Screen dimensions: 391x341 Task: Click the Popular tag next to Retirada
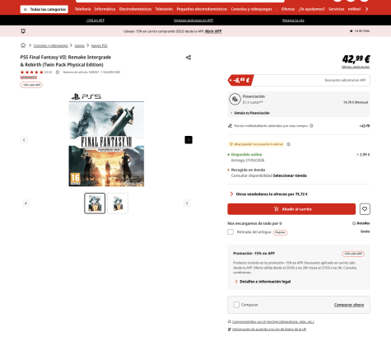click(280, 232)
